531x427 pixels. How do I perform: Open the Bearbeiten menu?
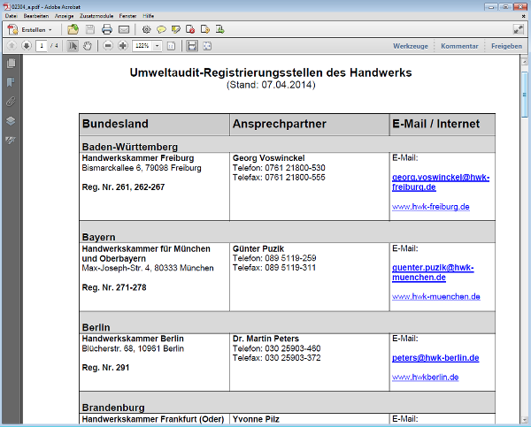pos(35,16)
